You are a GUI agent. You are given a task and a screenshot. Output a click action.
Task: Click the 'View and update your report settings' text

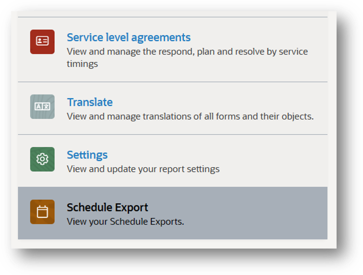point(143,169)
